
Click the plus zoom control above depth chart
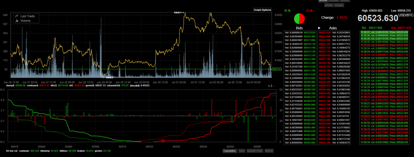pyautogui.click(x=269, y=86)
